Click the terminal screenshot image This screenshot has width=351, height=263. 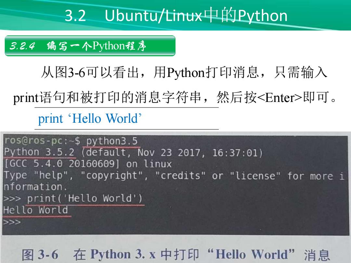[x=175, y=185]
